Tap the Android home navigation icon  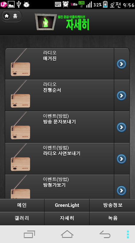click(67, 234)
